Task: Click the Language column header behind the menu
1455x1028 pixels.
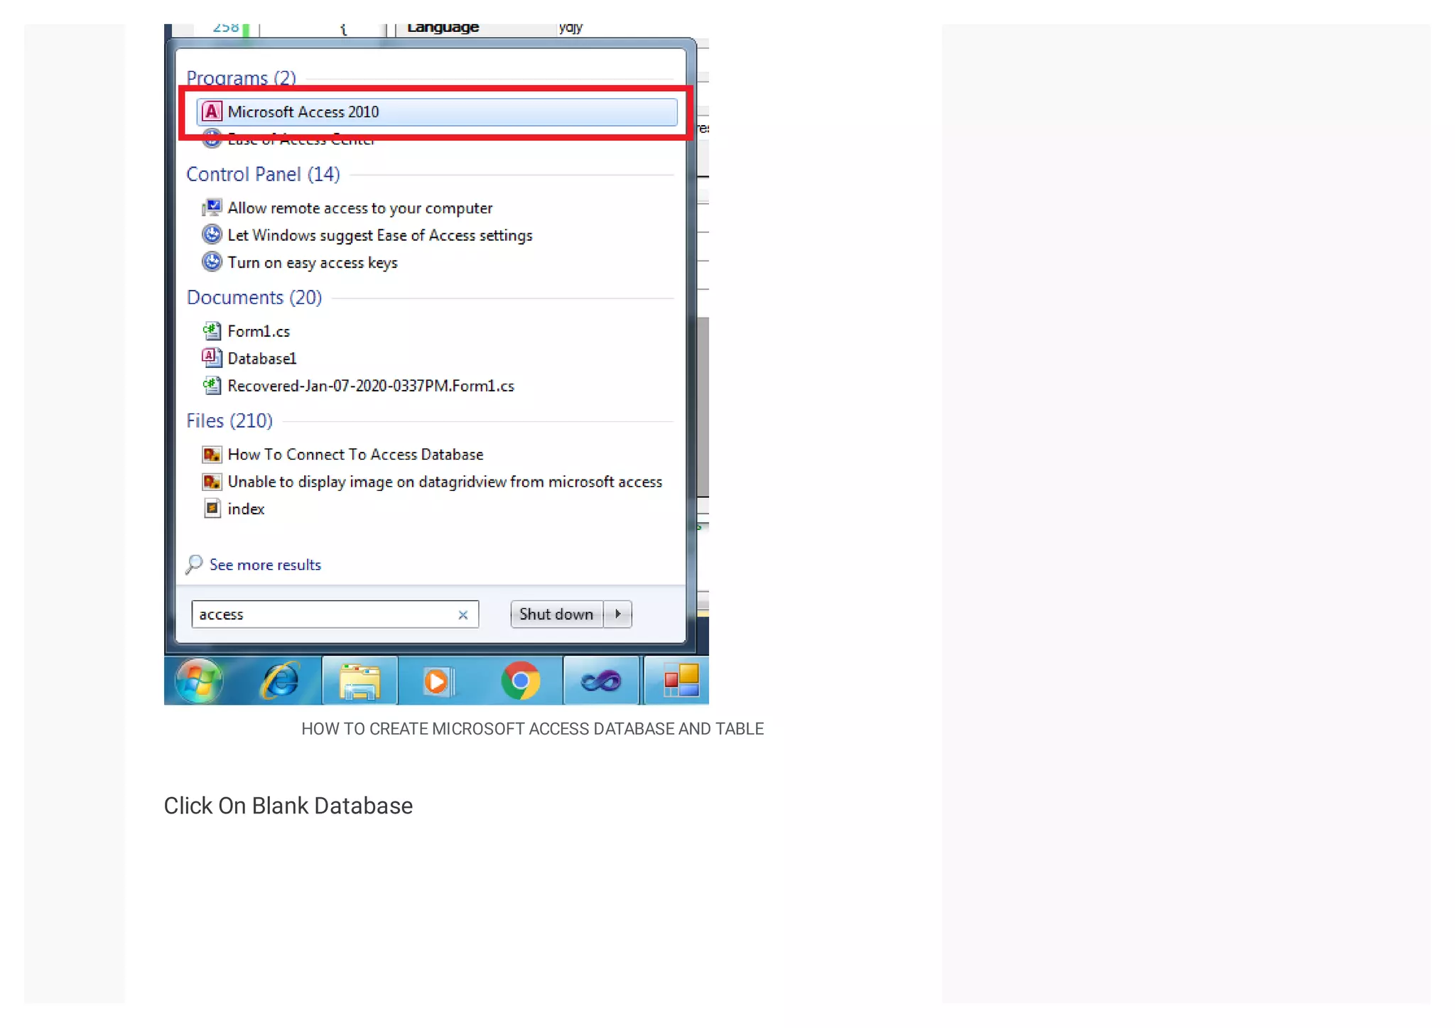Action: tap(443, 28)
